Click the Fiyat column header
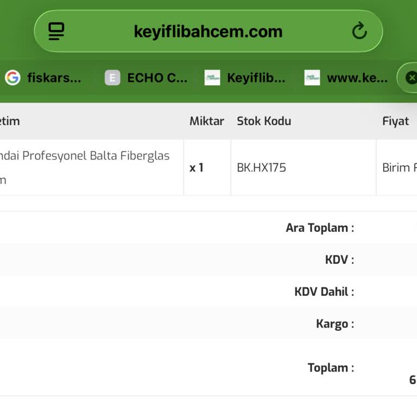Viewport: 417px width, 417px height. click(x=395, y=121)
